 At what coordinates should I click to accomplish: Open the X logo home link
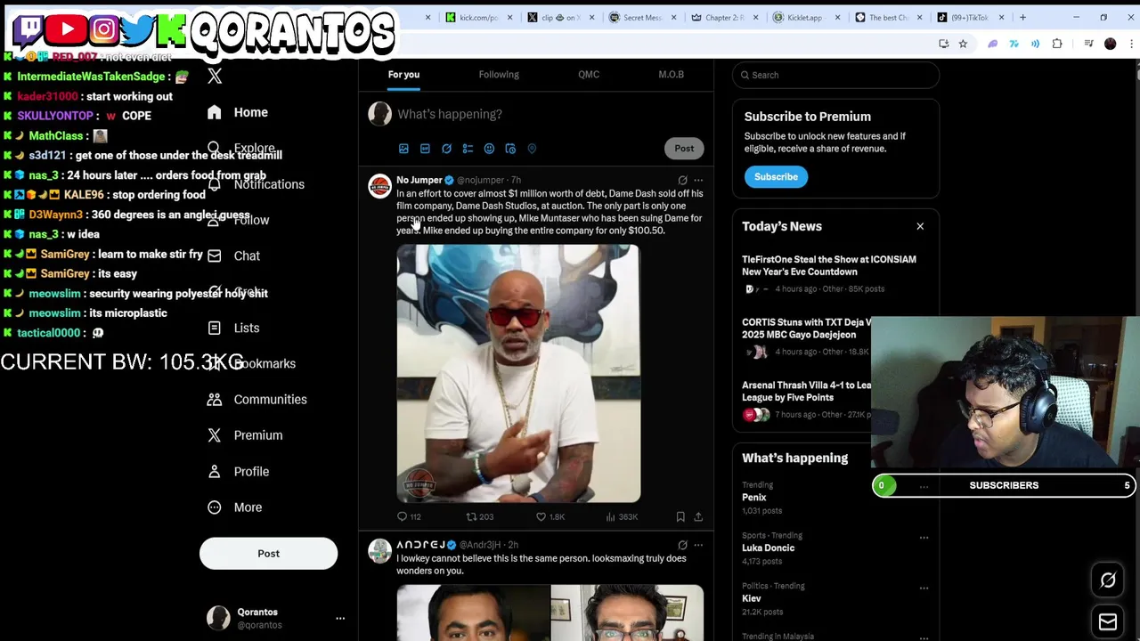pos(215,77)
